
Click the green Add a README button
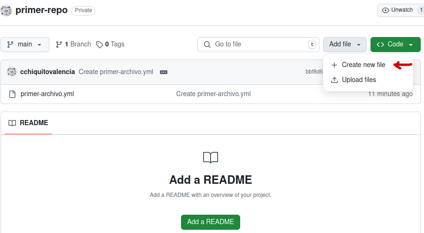[x=211, y=222]
